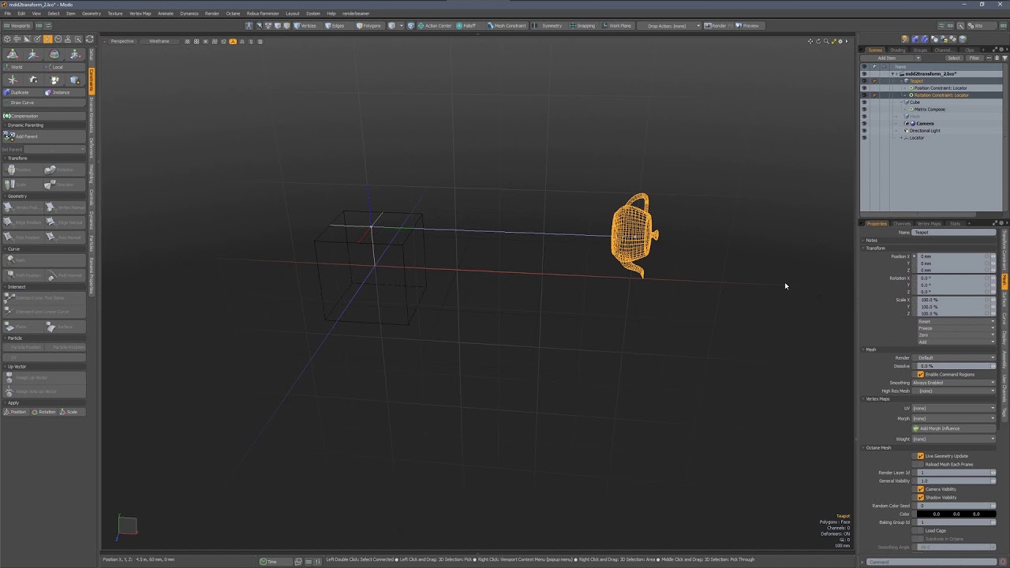This screenshot has height=568, width=1010.
Task: Open High Res Mesh dropdown
Action: click(954, 390)
